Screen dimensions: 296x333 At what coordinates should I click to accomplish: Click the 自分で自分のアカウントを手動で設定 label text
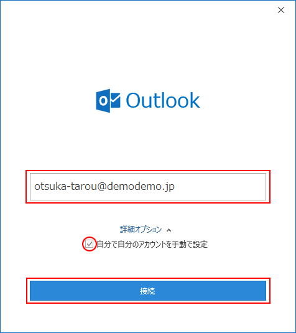(x=152, y=244)
